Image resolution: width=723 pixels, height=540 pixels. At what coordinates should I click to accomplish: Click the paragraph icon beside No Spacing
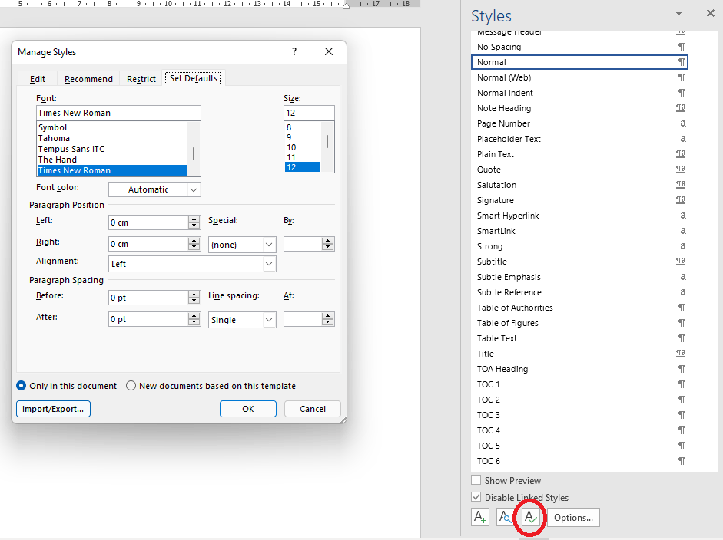coord(682,47)
